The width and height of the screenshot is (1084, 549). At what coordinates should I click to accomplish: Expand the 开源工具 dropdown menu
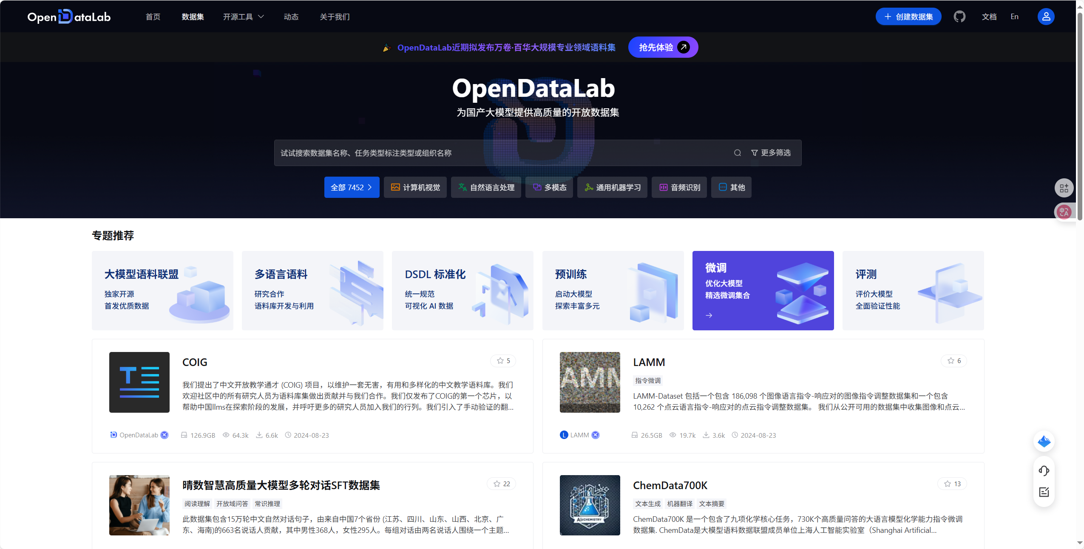point(243,17)
